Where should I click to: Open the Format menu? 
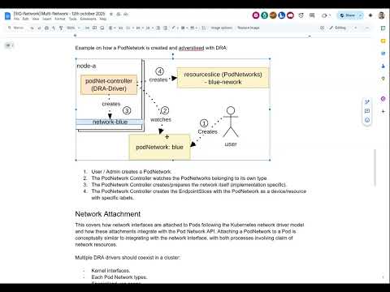pyautogui.click(x=60, y=19)
